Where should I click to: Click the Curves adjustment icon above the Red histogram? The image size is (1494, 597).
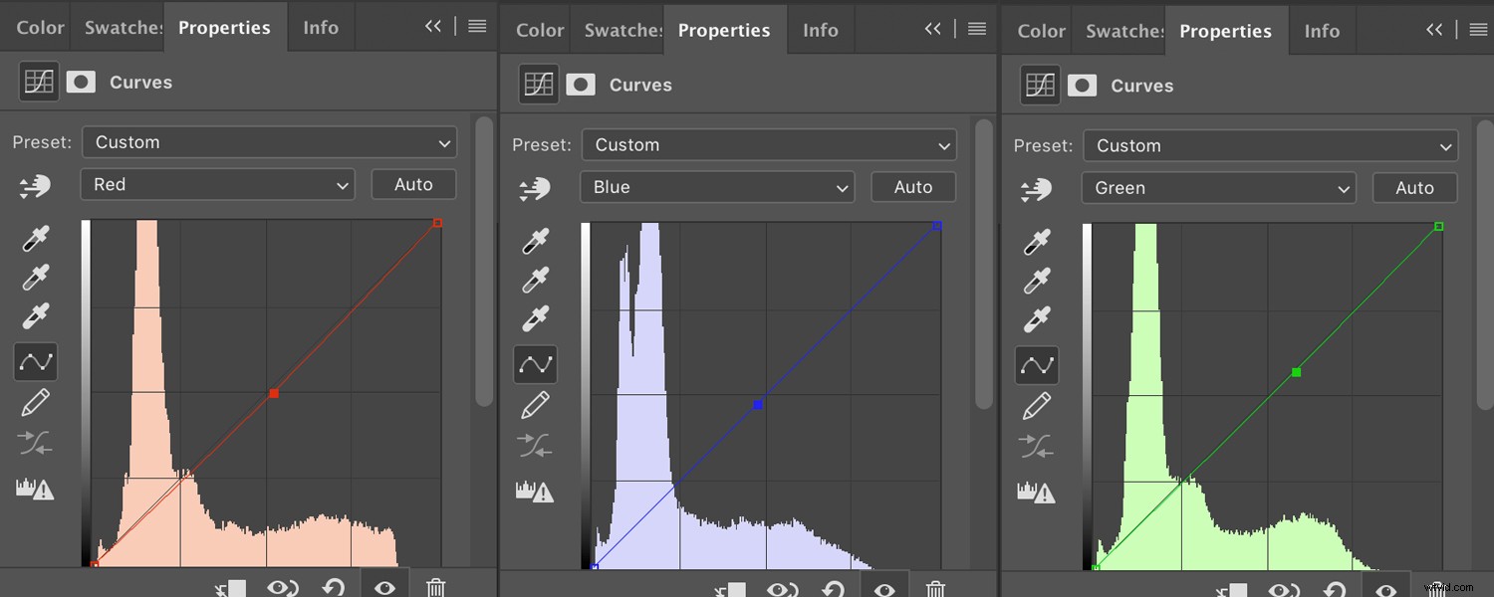(x=38, y=82)
